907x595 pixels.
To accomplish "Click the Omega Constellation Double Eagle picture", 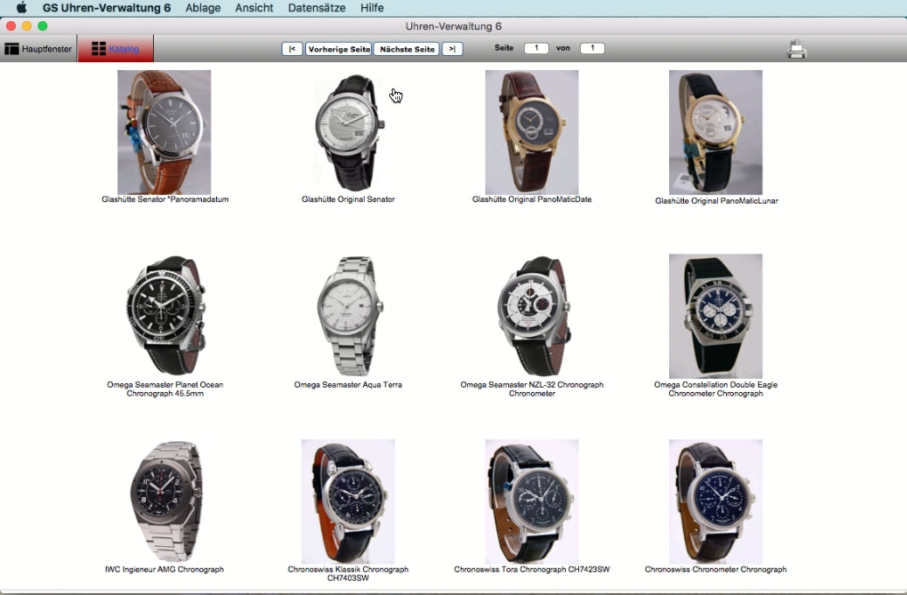I will 715,316.
